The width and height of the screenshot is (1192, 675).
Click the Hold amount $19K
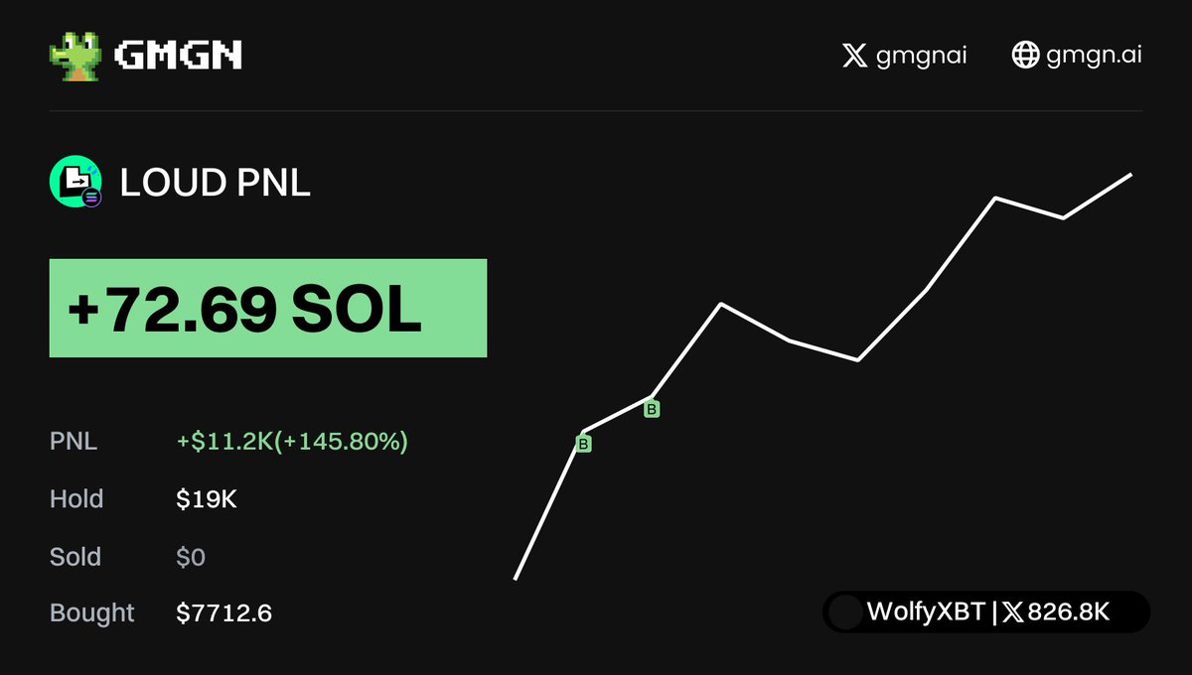point(207,499)
